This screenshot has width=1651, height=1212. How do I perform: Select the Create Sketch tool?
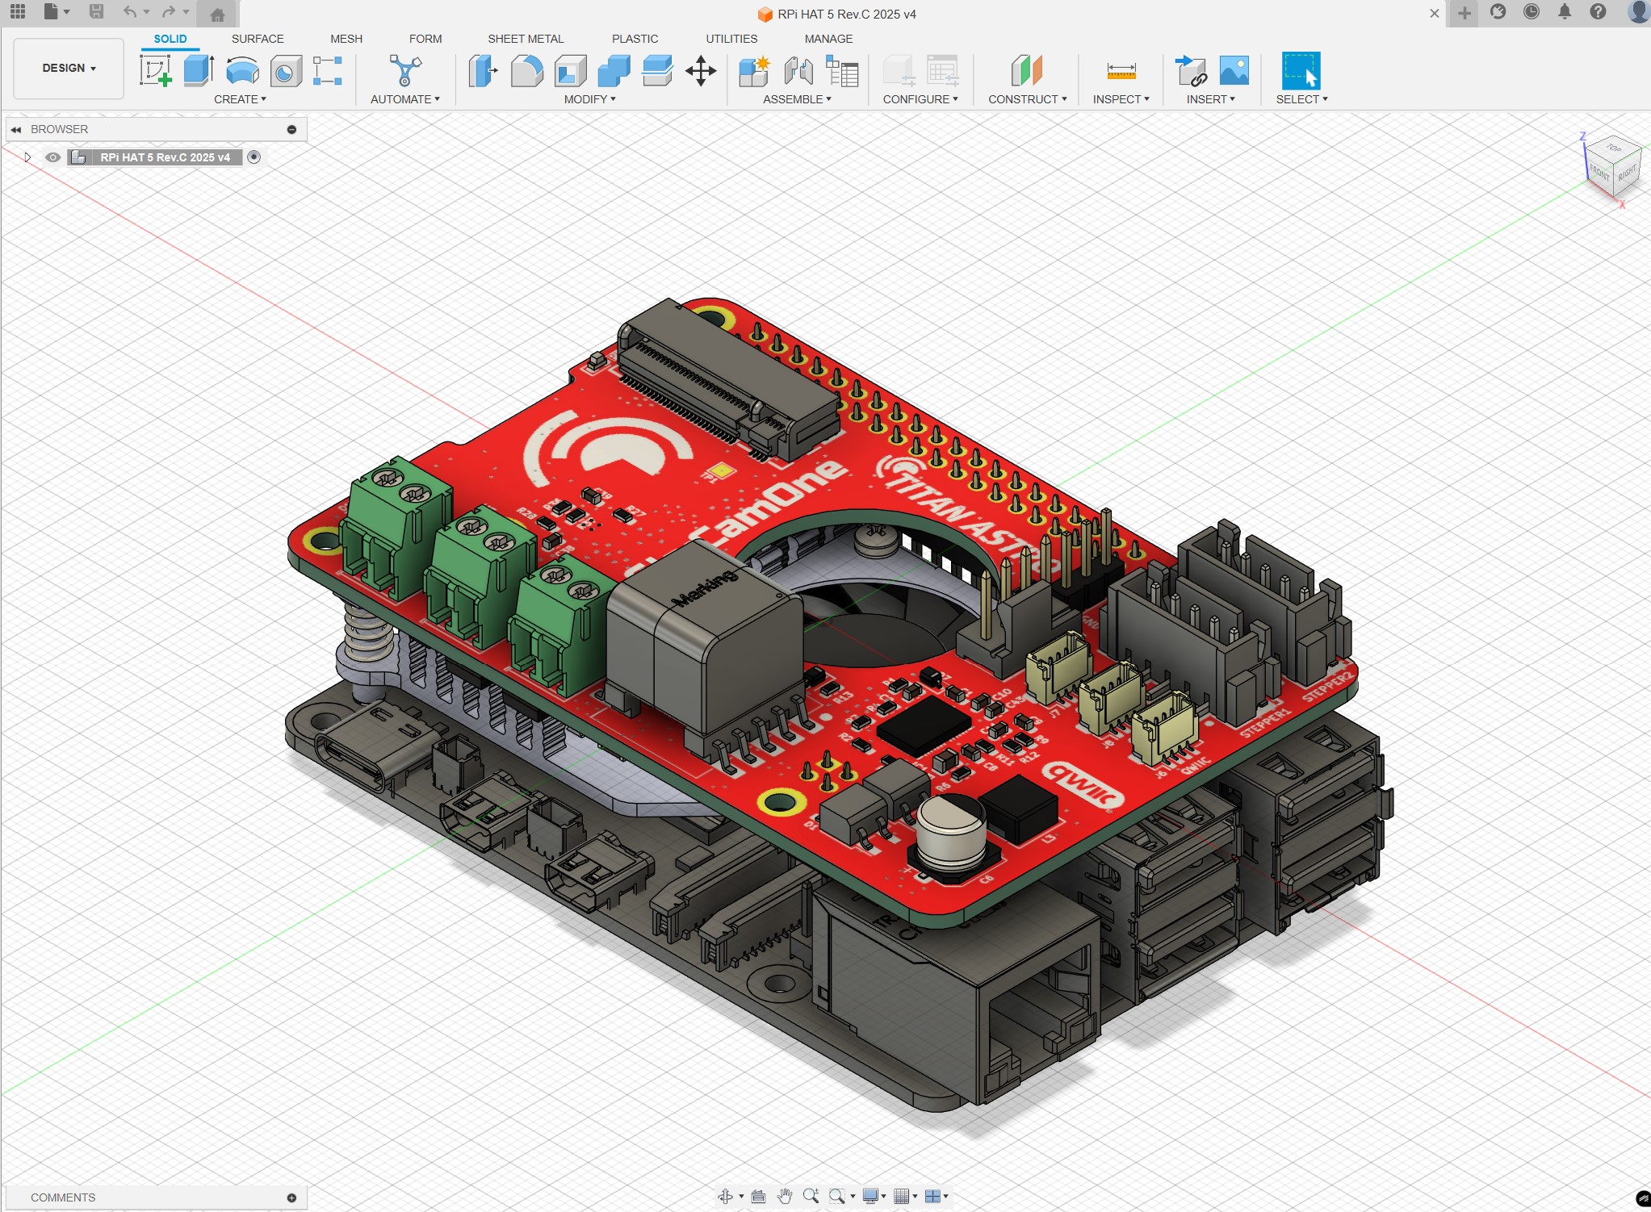click(x=157, y=73)
